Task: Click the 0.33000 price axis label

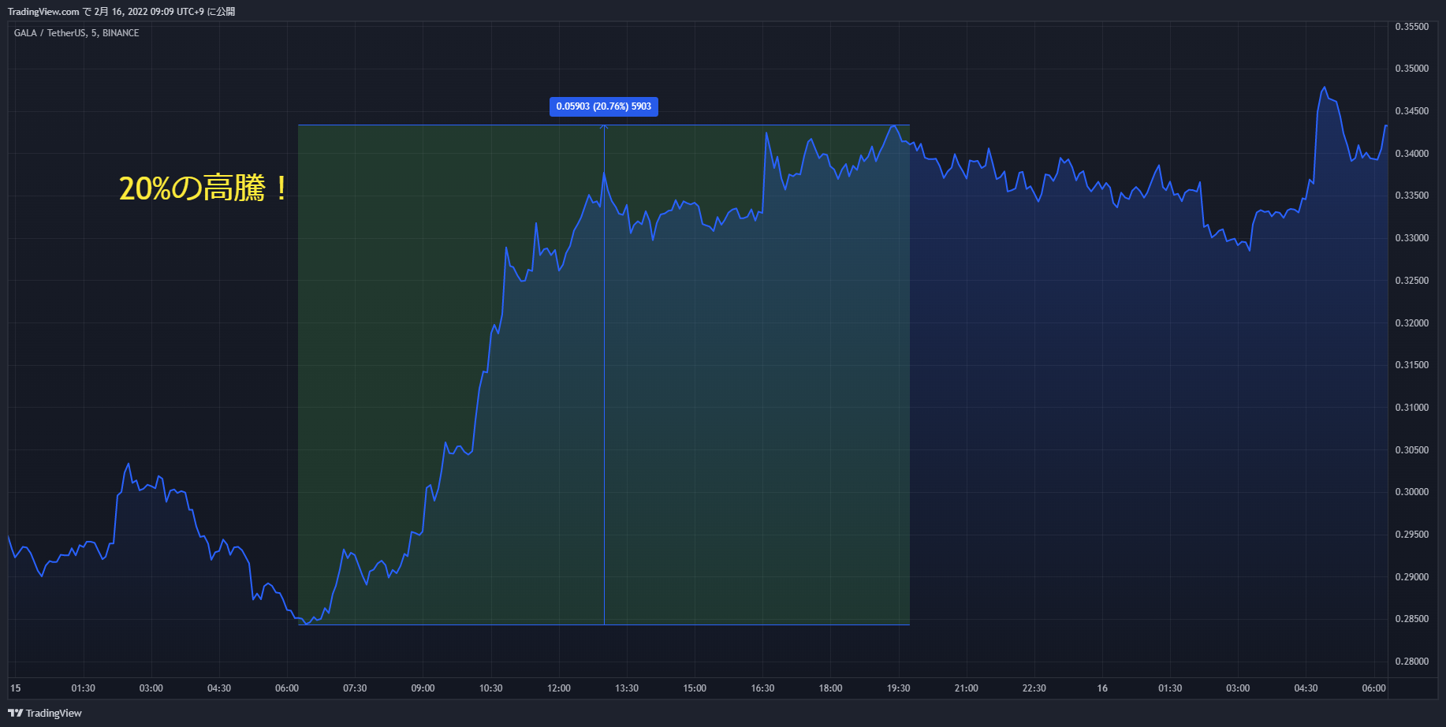Action: point(1412,238)
